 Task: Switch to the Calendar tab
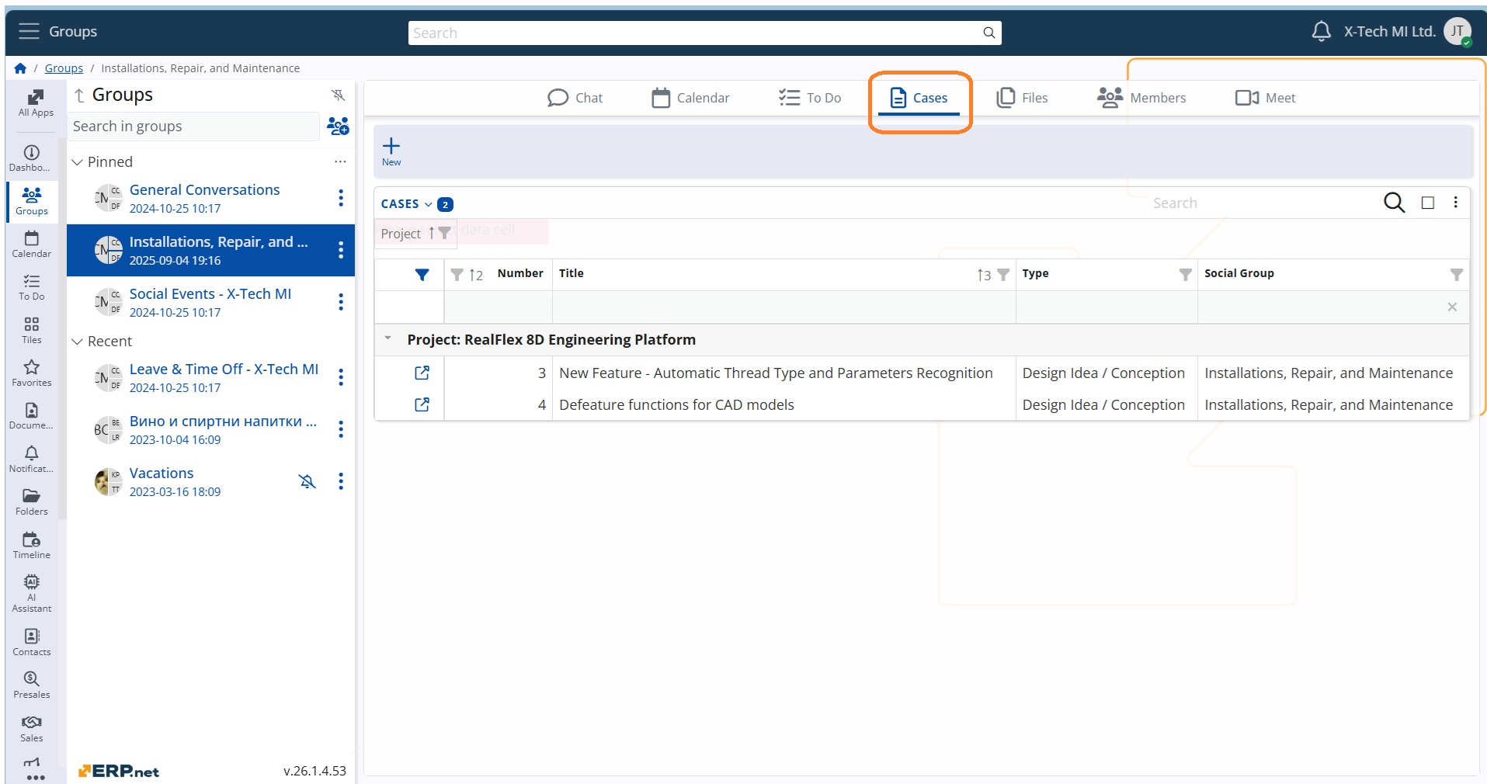click(x=690, y=98)
